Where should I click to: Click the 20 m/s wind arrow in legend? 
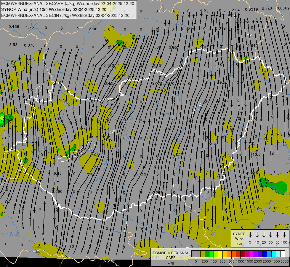pyautogui.click(x=264, y=235)
